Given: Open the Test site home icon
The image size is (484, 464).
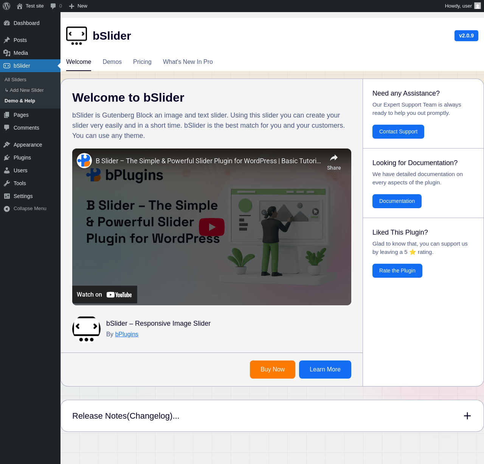Looking at the screenshot, I should pyautogui.click(x=20, y=6).
